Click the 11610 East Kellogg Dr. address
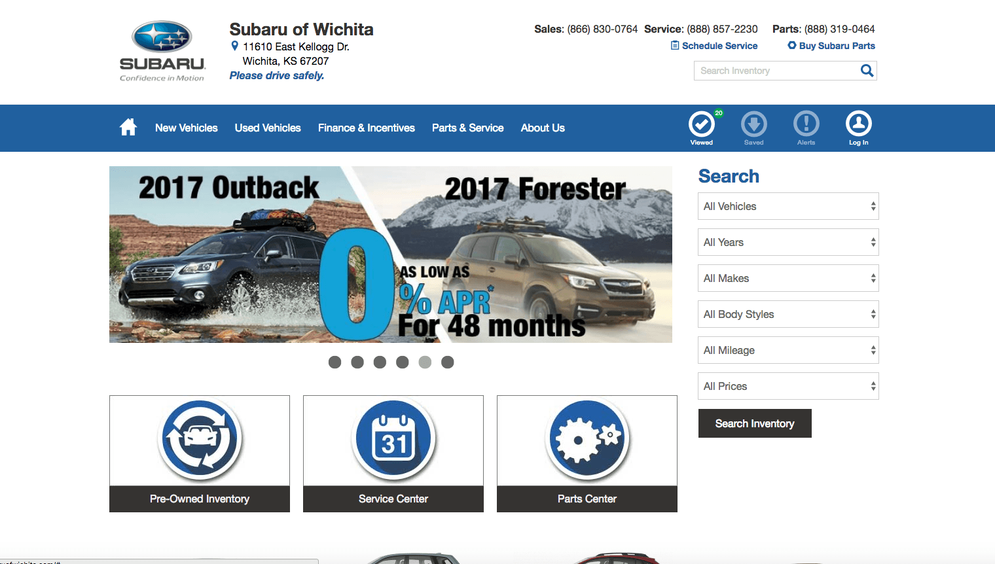Screen dimensions: 995x564 click(296, 46)
